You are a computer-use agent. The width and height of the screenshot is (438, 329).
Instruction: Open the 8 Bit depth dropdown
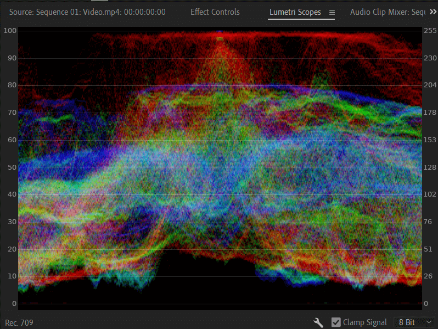point(414,322)
